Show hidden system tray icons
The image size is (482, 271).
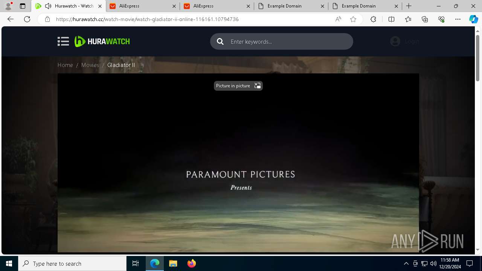tap(406, 263)
